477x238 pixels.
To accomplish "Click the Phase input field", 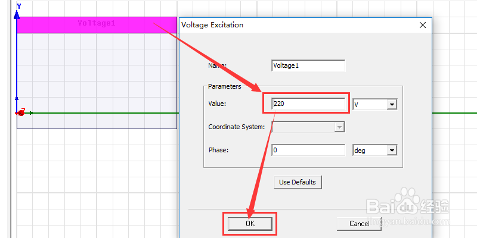I will (x=308, y=151).
